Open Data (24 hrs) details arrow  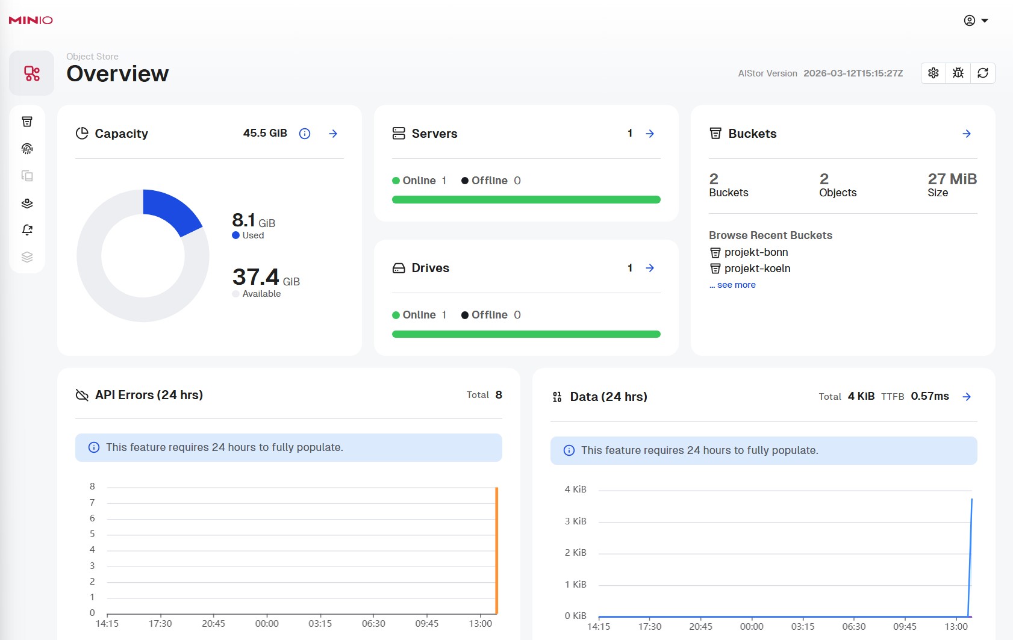(966, 397)
